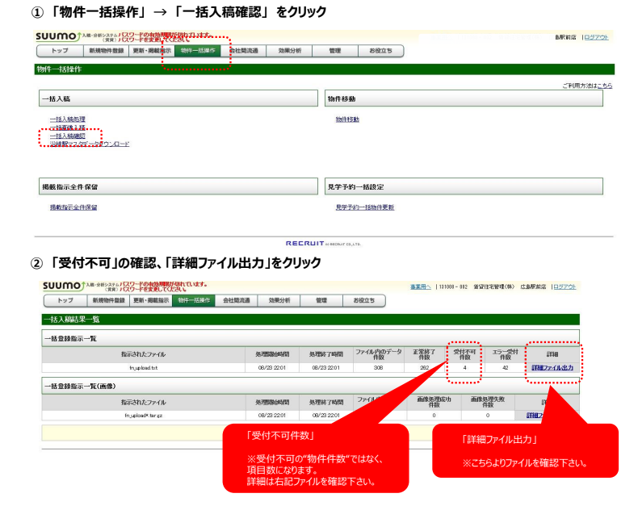Click ログアウト link on the 物件一括操作 page
638x506 pixels.
597,37
